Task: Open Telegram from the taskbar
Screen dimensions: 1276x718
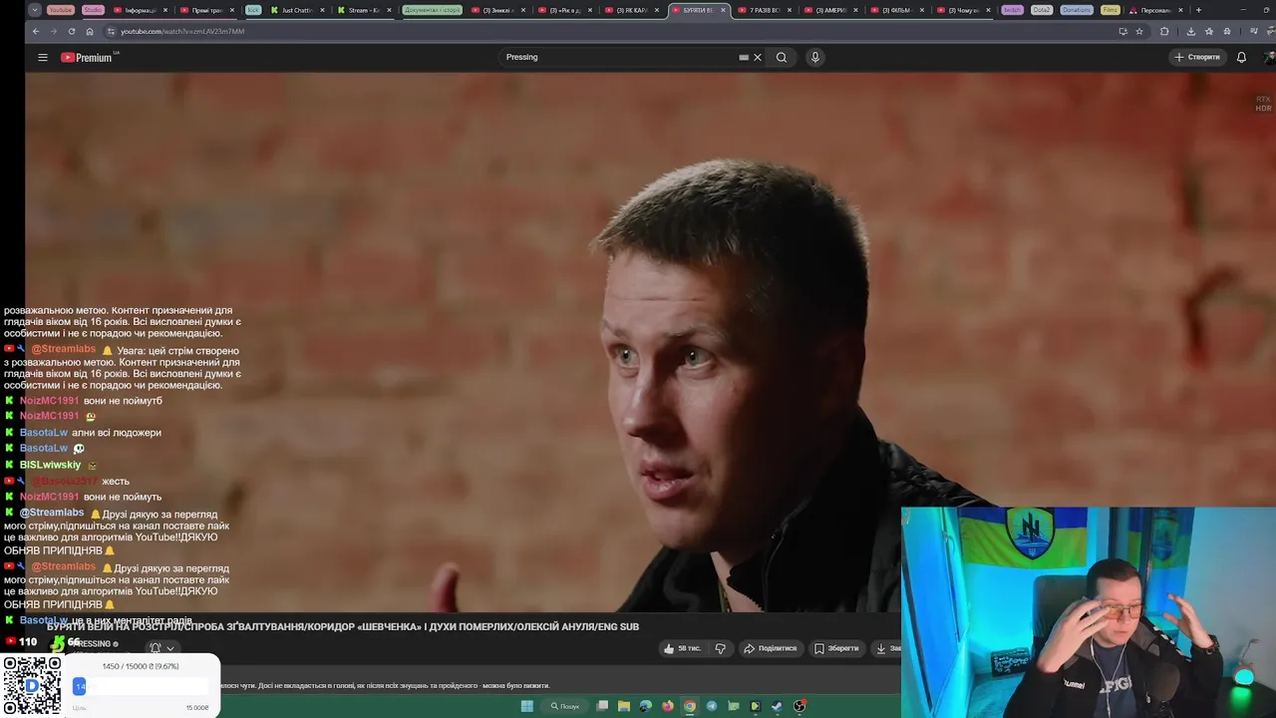Action: [x=712, y=706]
